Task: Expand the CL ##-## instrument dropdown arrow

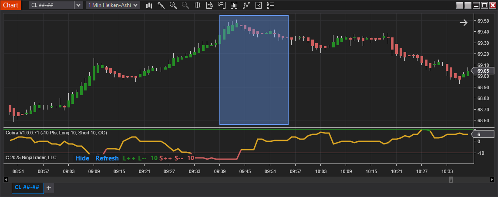Action: click(x=78, y=5)
